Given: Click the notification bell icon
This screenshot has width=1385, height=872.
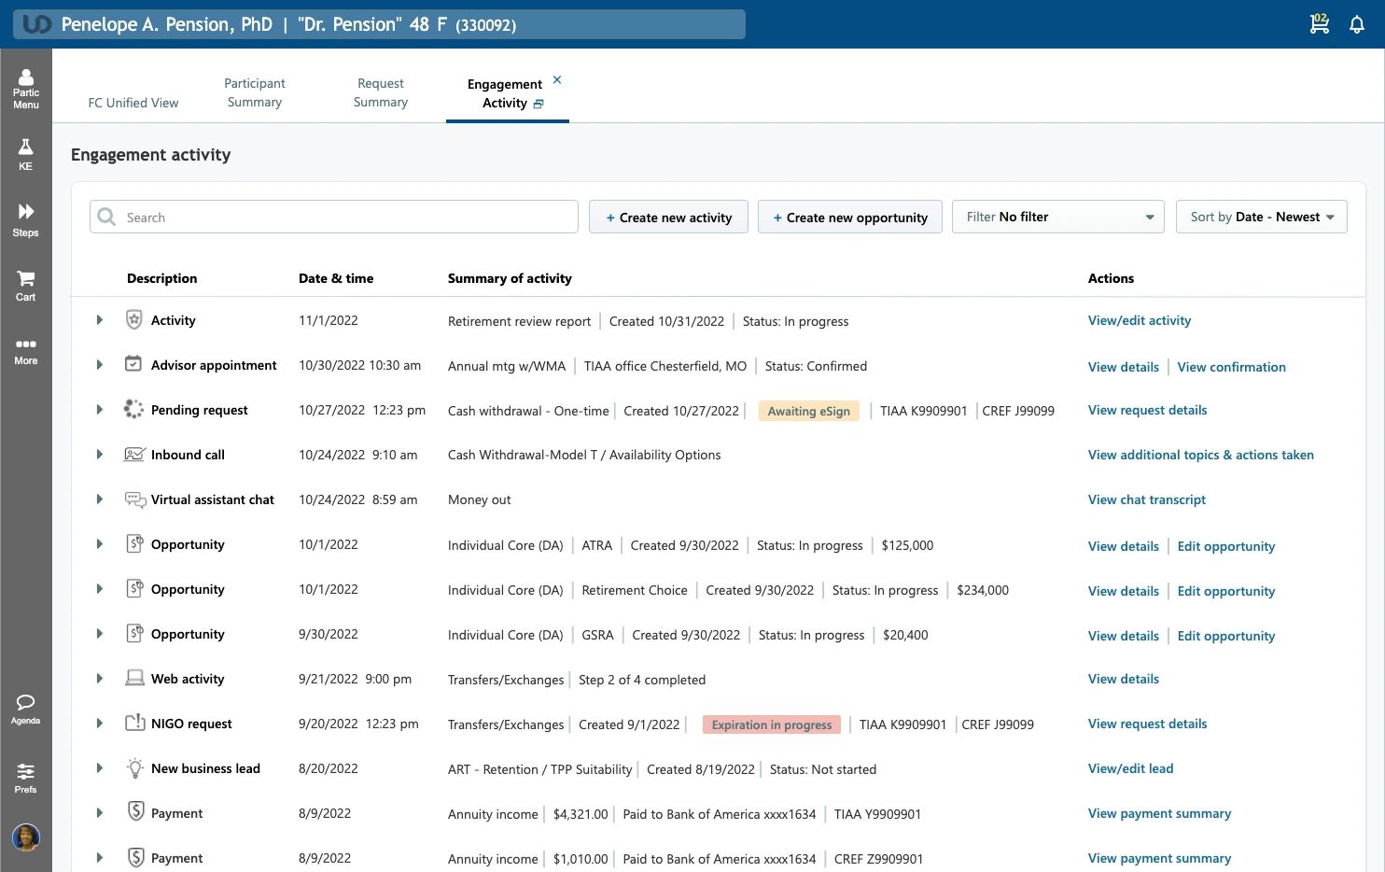Looking at the screenshot, I should [1357, 24].
